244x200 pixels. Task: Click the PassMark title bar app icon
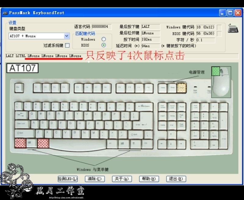tap(5, 13)
